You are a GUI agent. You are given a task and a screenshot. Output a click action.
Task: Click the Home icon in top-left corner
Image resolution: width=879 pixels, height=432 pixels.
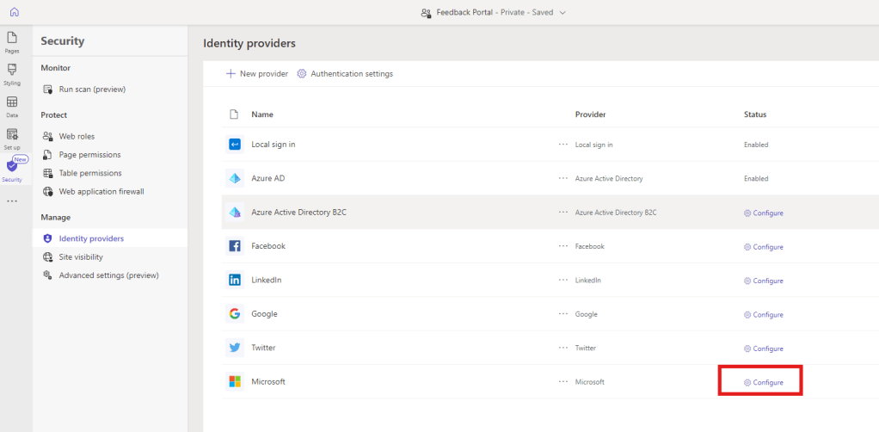pos(13,12)
